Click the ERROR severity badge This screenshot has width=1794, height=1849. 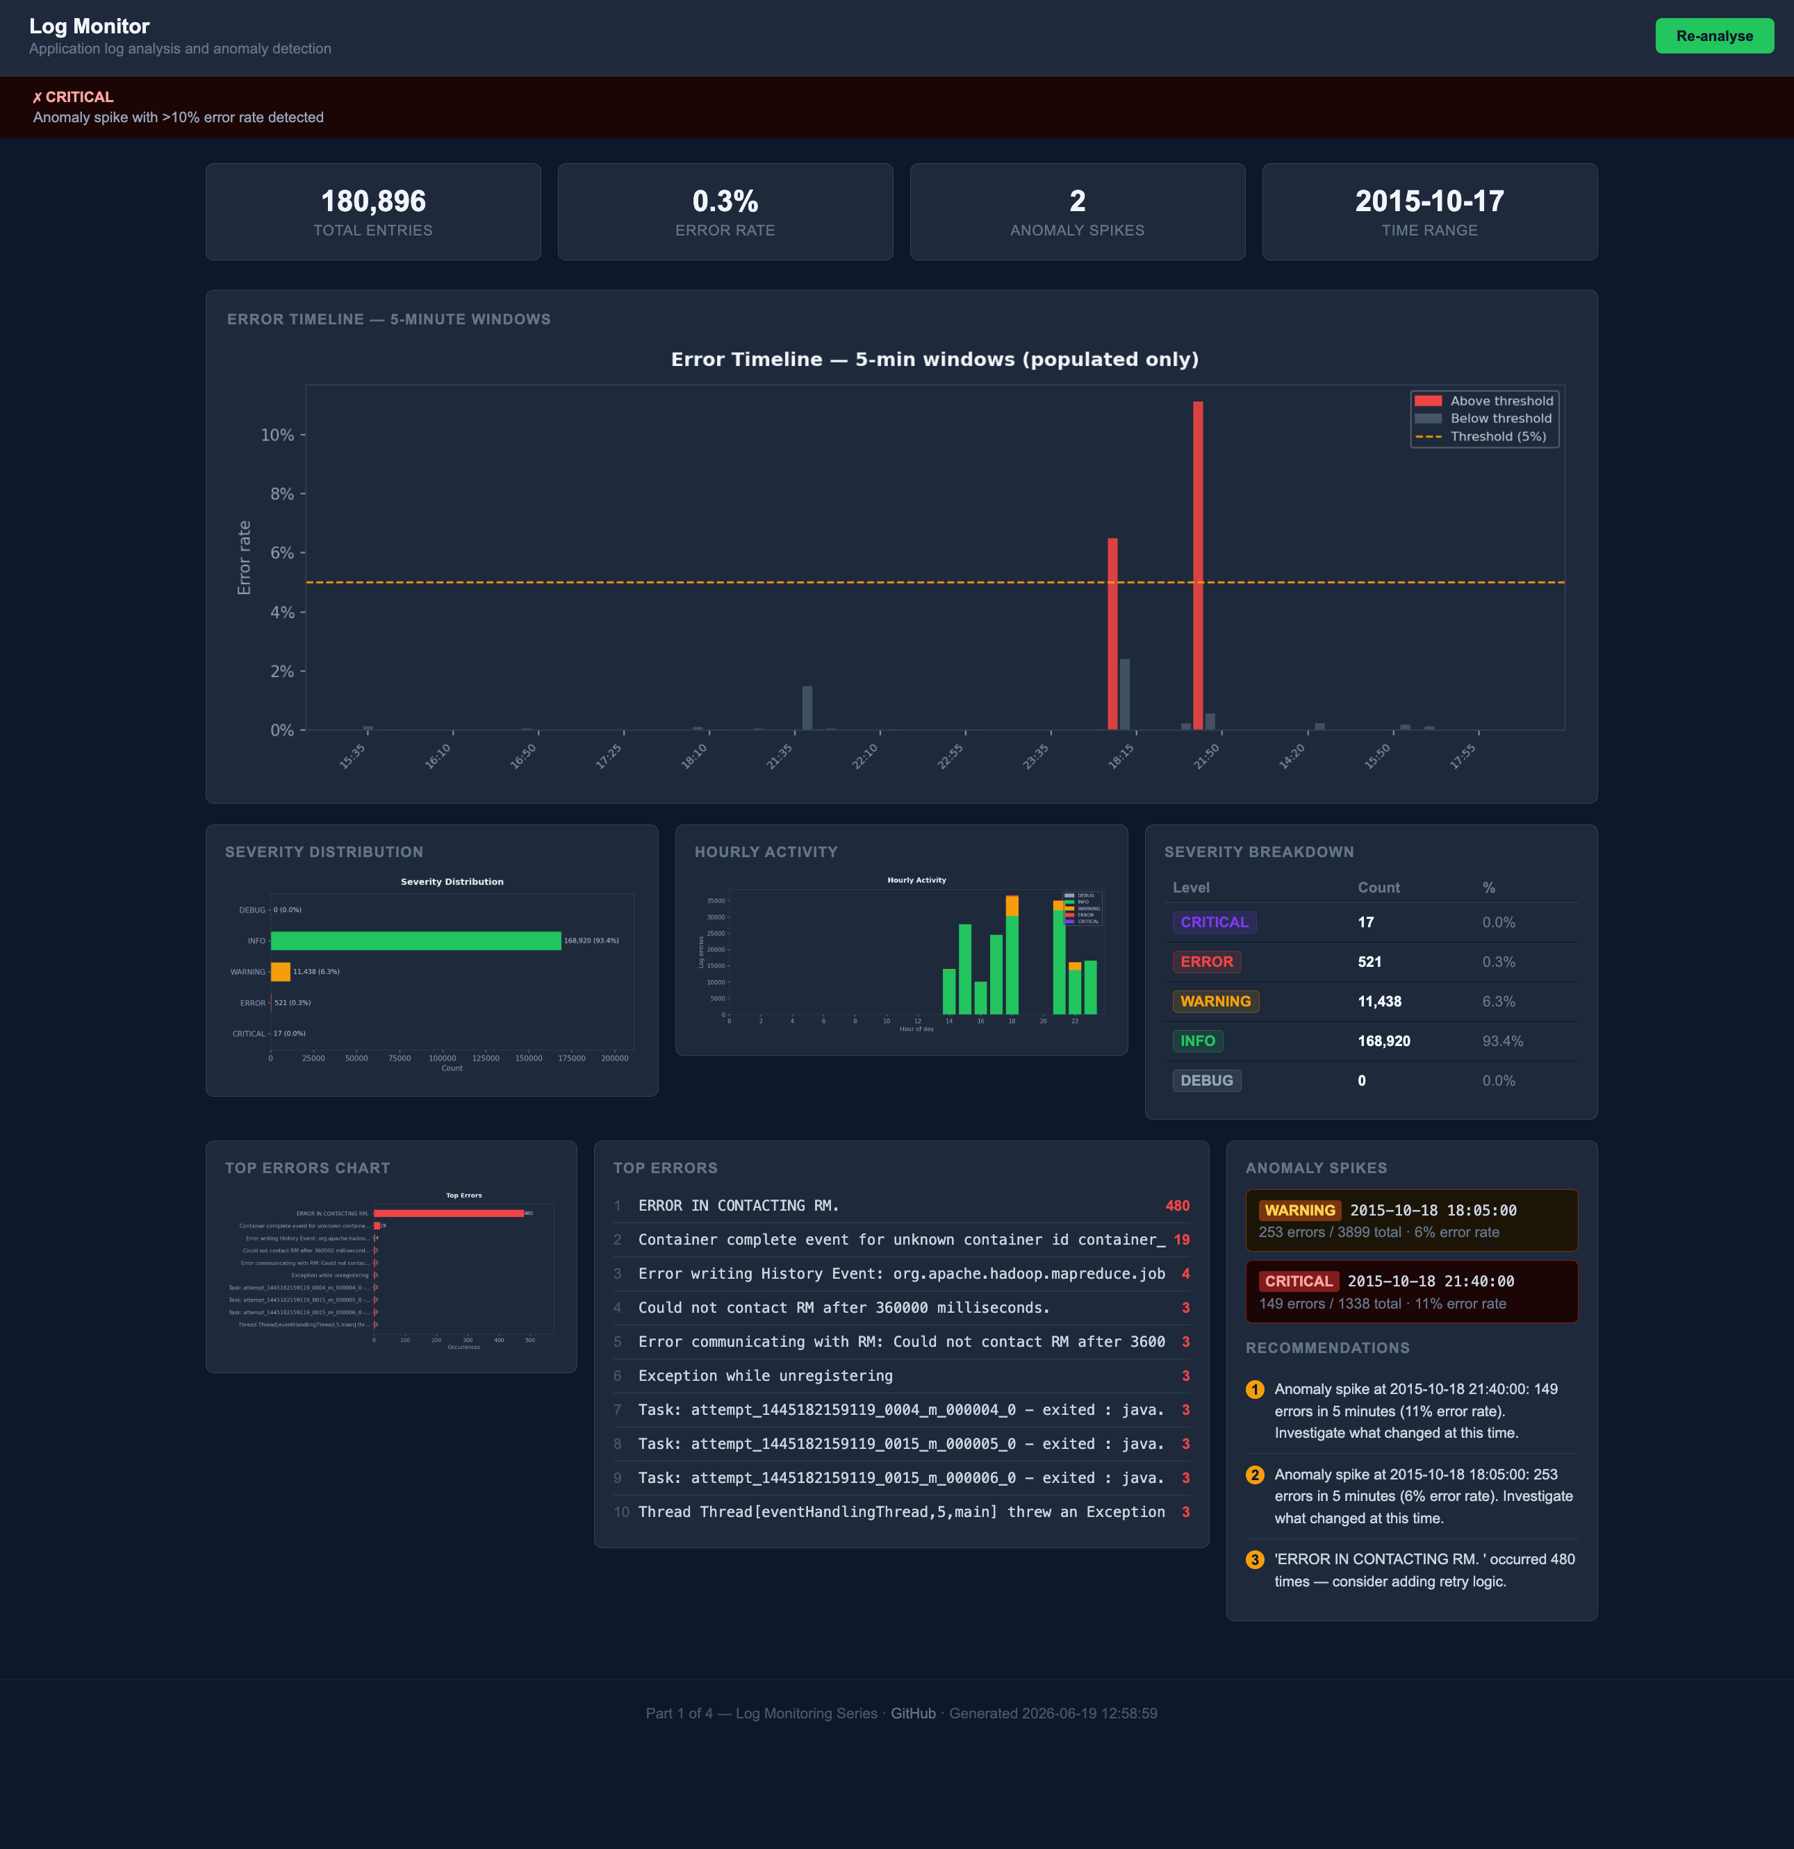[x=1206, y=962]
